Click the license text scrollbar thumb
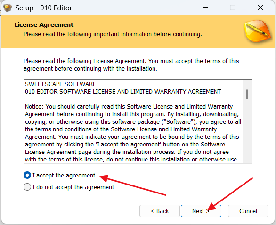Image resolution: width=276 pixels, height=225 pixels. [247, 94]
